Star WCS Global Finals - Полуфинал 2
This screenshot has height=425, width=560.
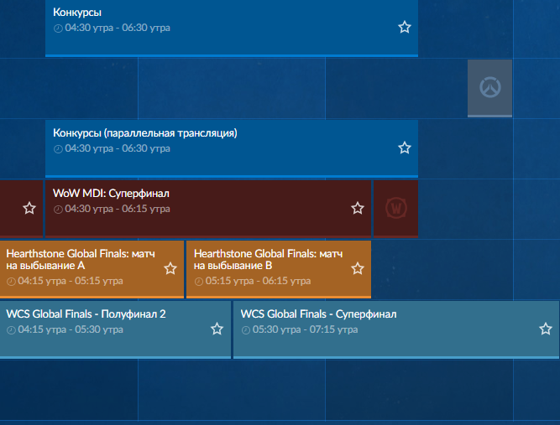[x=217, y=329]
